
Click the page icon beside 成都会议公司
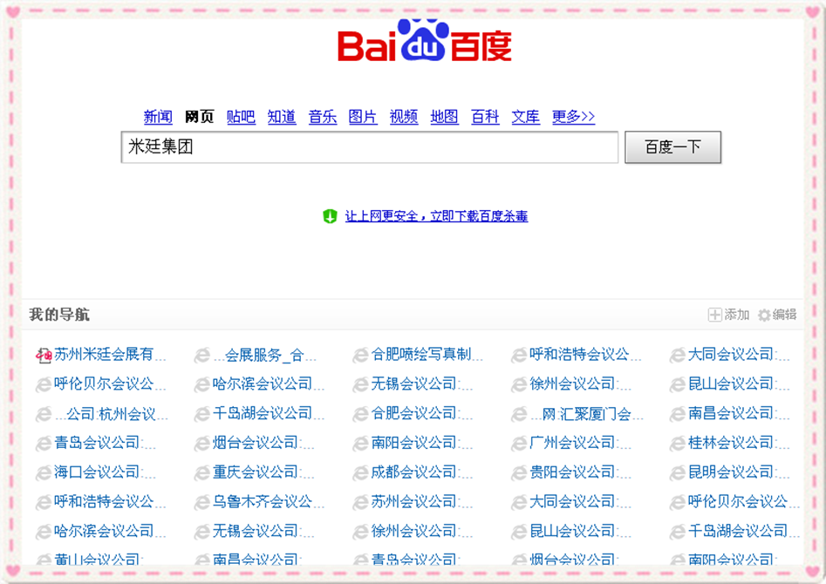pos(360,473)
